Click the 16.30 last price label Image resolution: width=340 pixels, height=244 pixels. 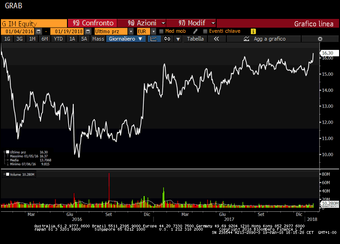tap(329, 53)
